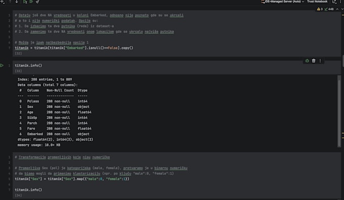Click the Age row in the info output
The width and height of the screenshot is (344, 200).
(x=55, y=112)
